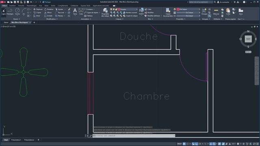Click the Echelle tool
This screenshot has height=146, width=260.
tap(48, 16)
